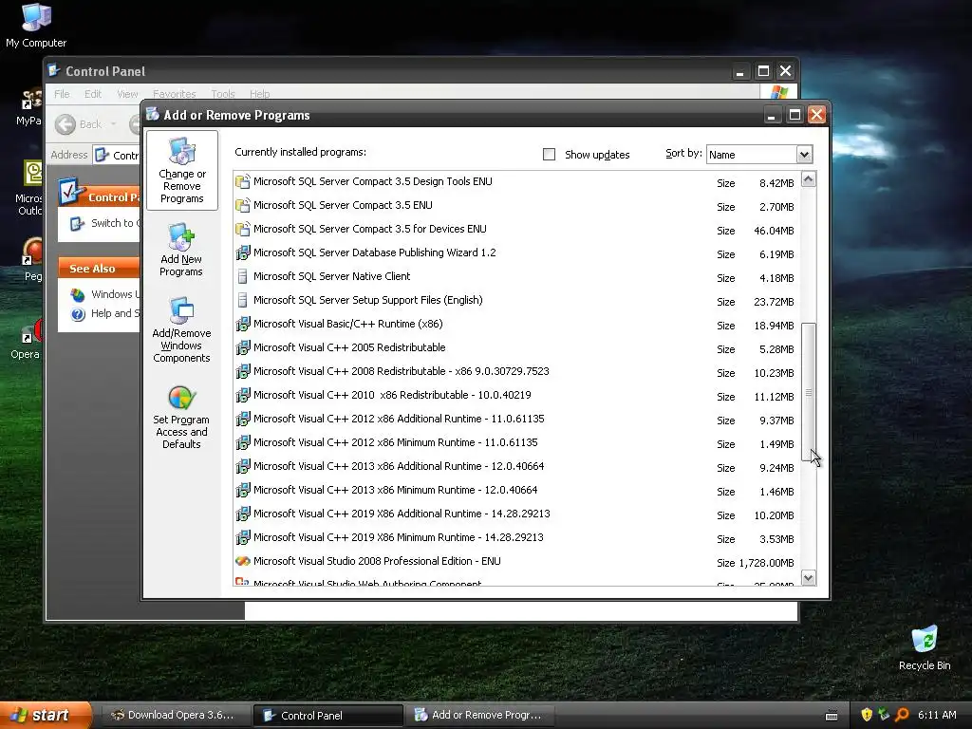Image resolution: width=972 pixels, height=729 pixels.
Task: Click the network connection tray icon
Action: [x=884, y=715]
